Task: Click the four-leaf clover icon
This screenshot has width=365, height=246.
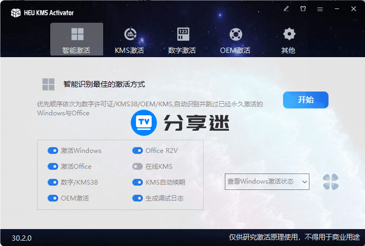Action: [331, 182]
